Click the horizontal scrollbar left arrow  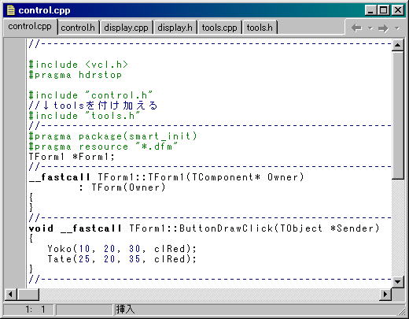[x=11, y=294]
